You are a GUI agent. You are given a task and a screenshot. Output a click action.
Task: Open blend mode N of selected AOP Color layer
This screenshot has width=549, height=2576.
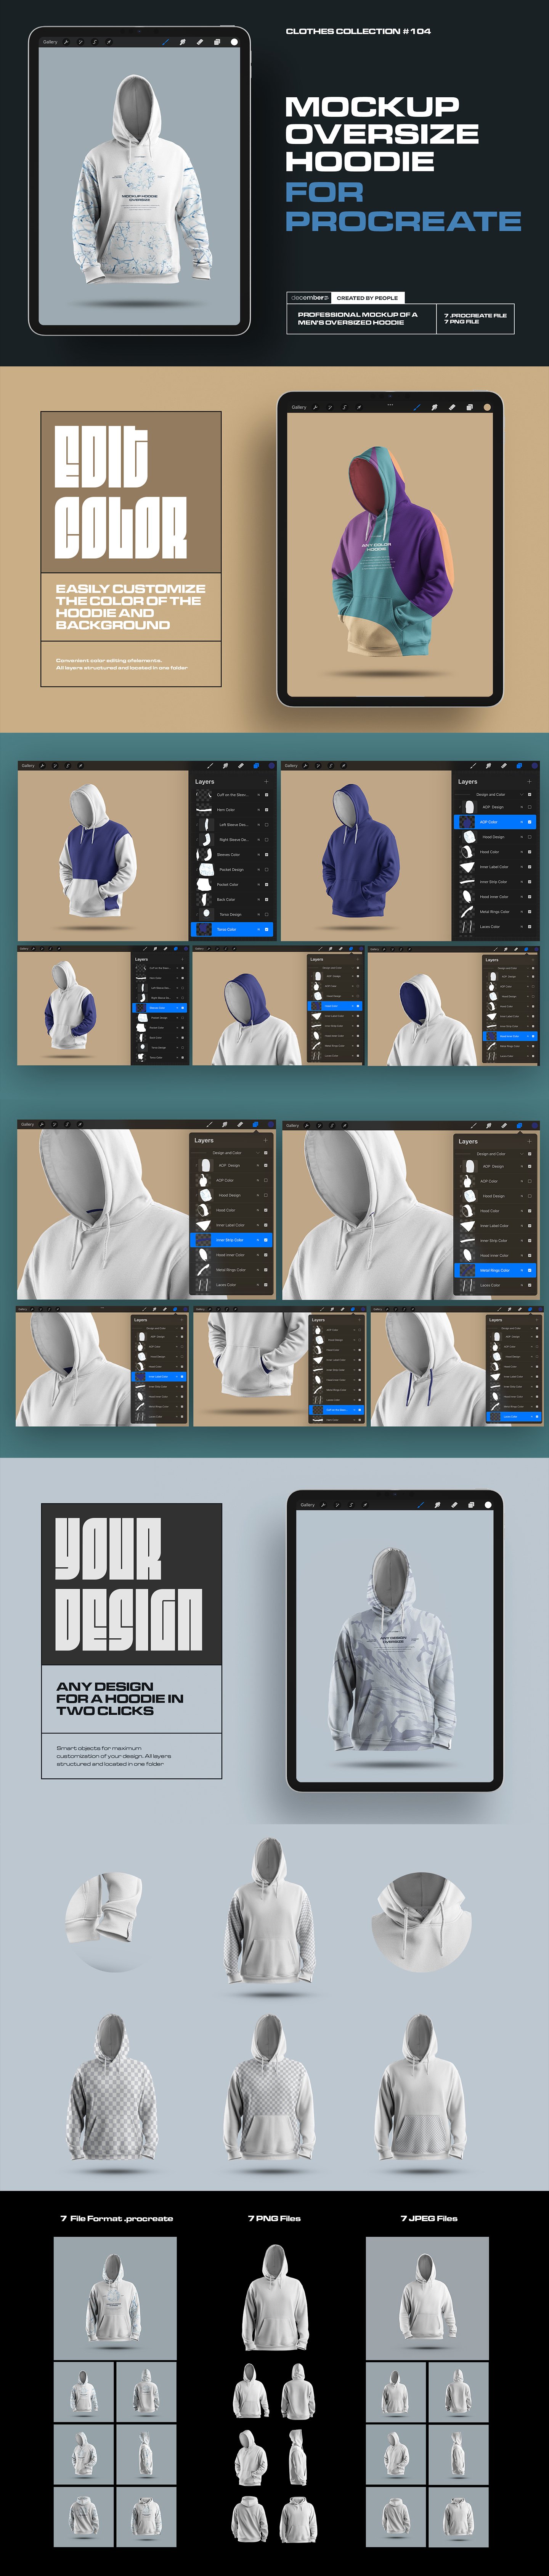pyautogui.click(x=521, y=822)
